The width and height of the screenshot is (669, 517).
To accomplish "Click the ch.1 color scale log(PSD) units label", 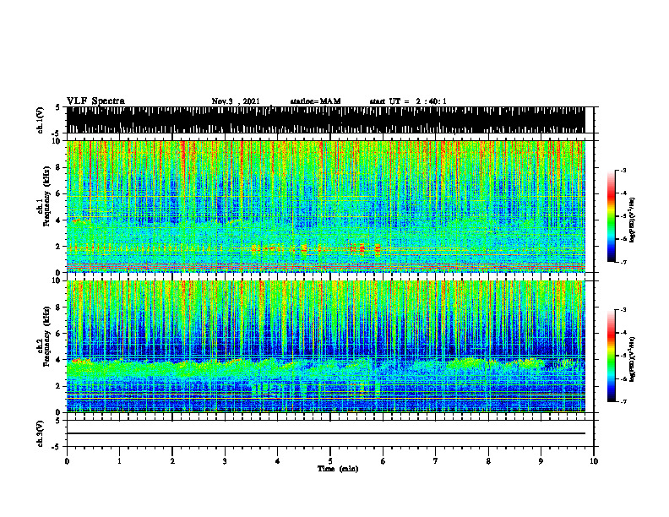I will [633, 220].
